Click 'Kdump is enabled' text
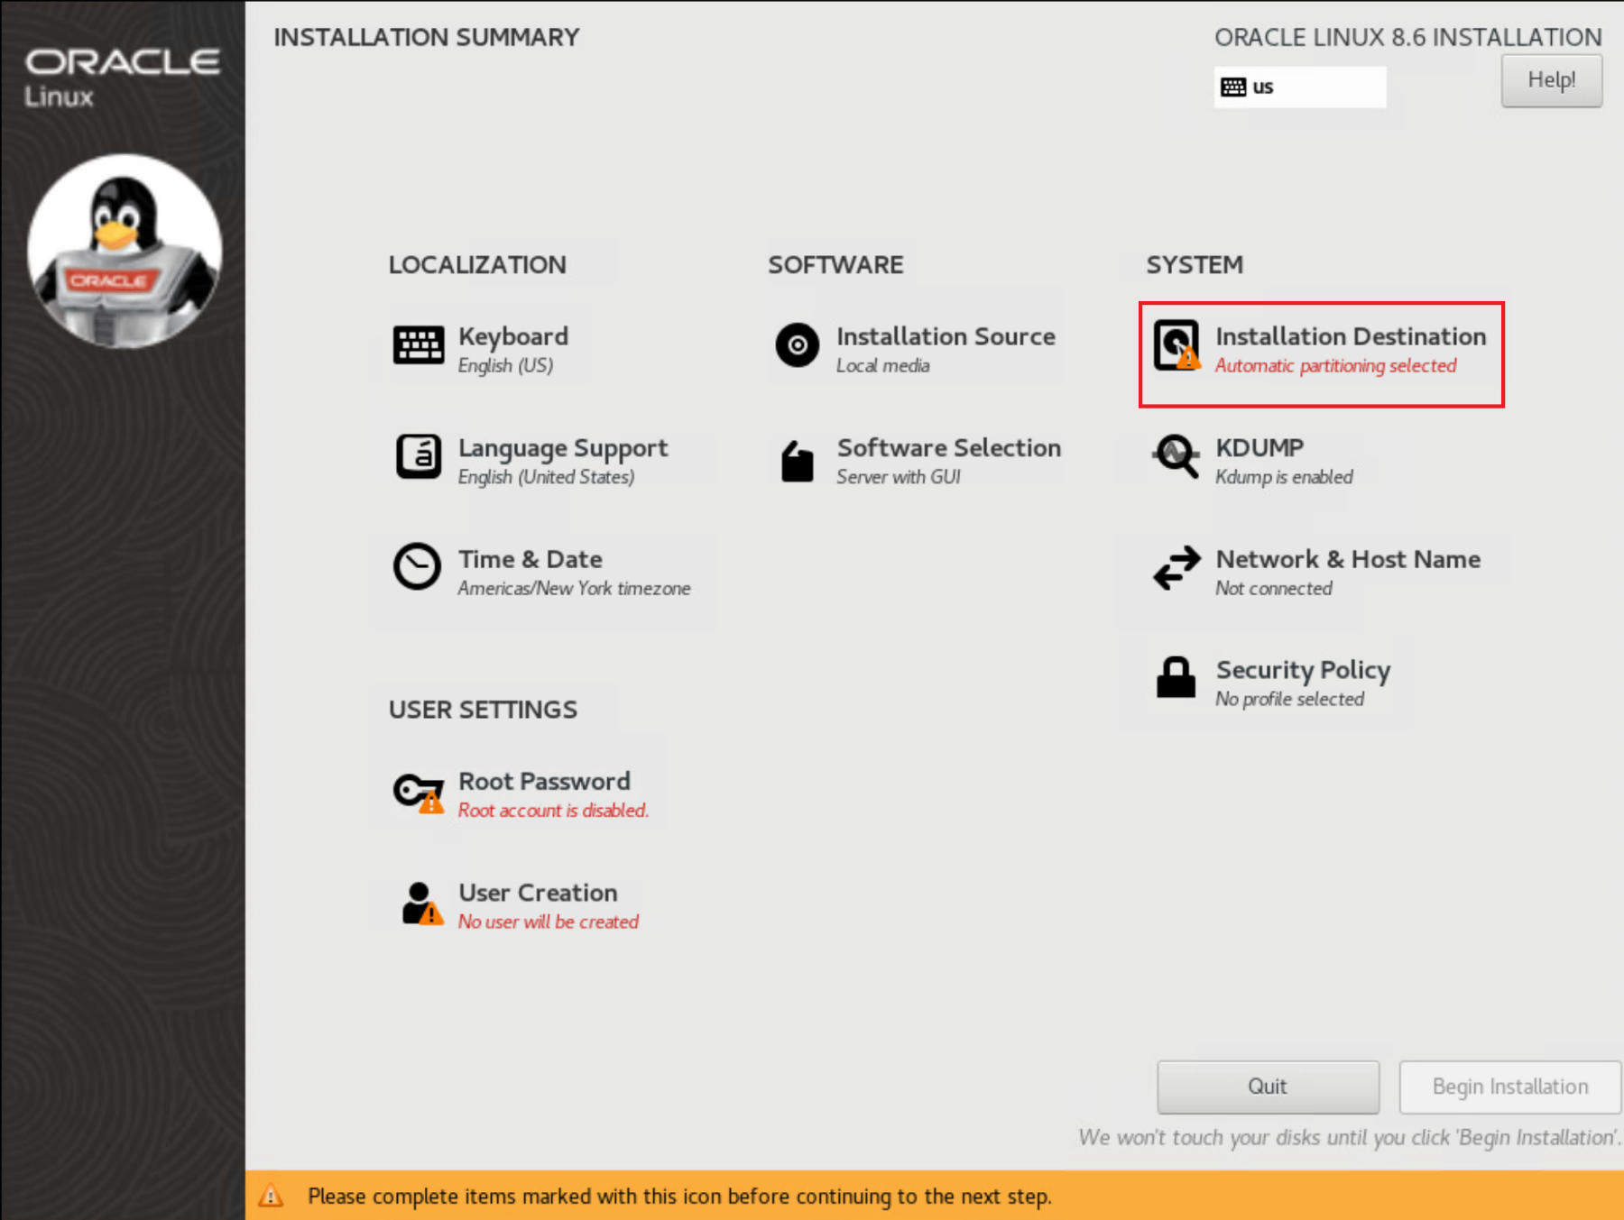This screenshot has height=1220, width=1624. pyautogui.click(x=1284, y=477)
